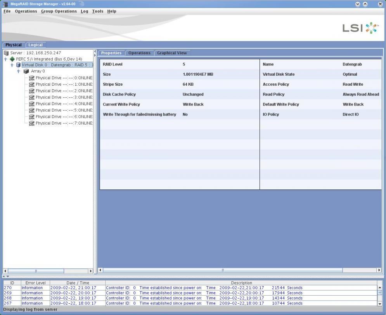Open the Help menu
The image size is (386, 315).
click(111, 11)
